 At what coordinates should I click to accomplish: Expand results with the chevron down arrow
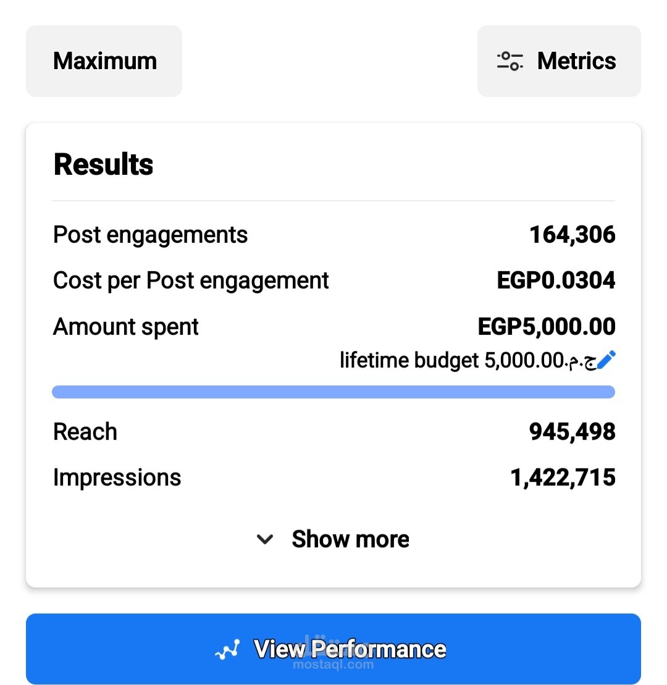point(265,539)
